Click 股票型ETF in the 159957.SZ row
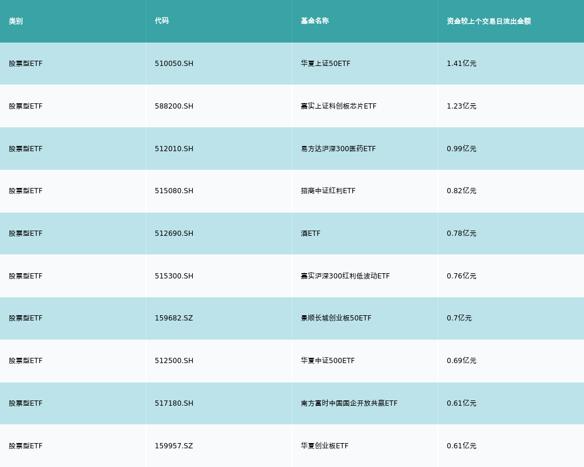 point(26,446)
